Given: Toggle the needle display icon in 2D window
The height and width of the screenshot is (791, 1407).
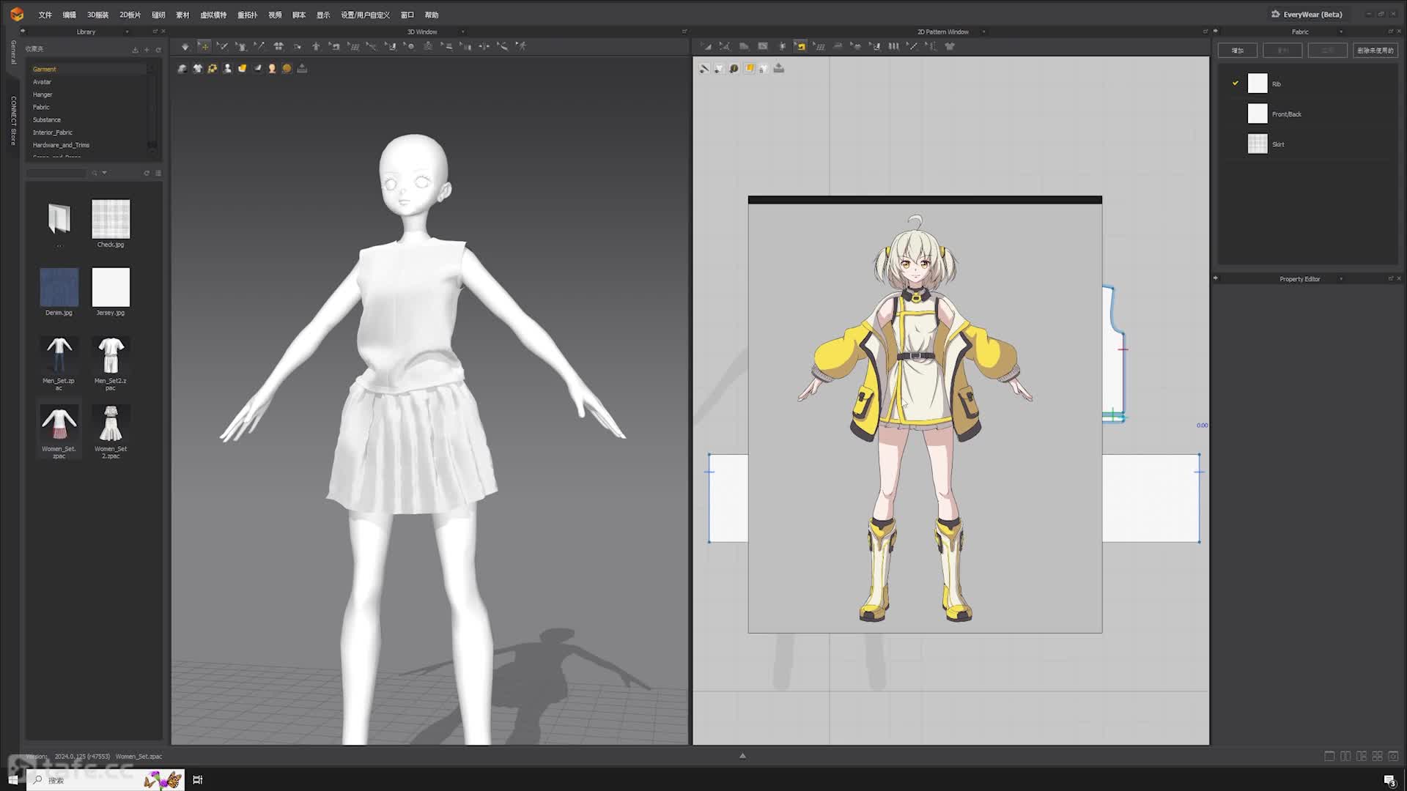Looking at the screenshot, I should (x=704, y=69).
